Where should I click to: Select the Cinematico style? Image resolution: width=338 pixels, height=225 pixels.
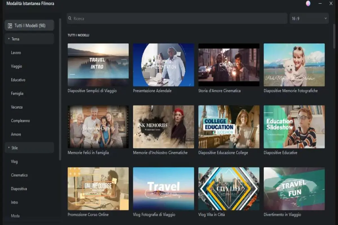(x=19, y=175)
